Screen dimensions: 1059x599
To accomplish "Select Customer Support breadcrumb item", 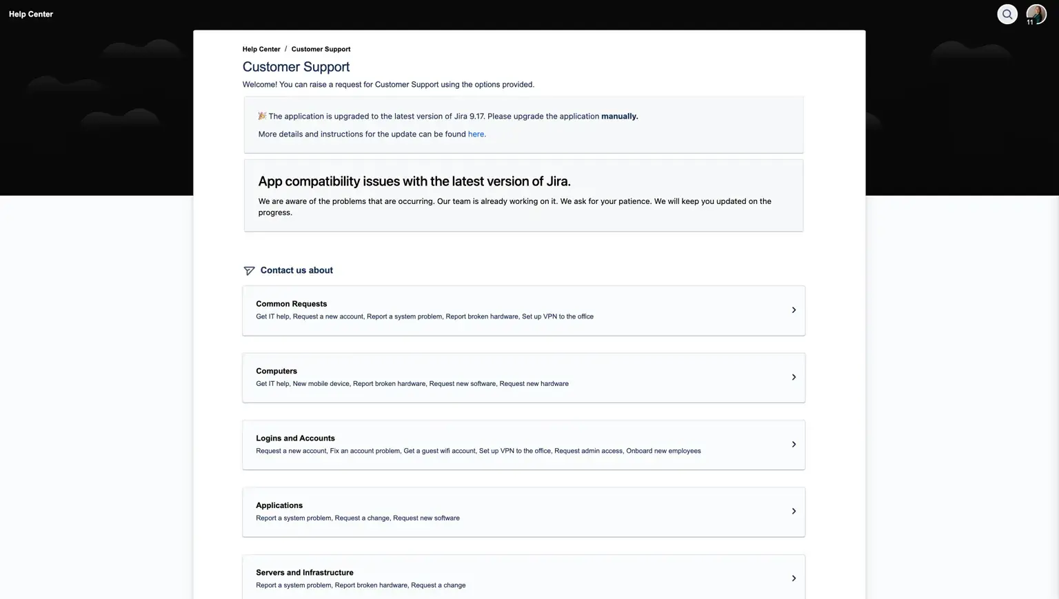I will 321,49.
